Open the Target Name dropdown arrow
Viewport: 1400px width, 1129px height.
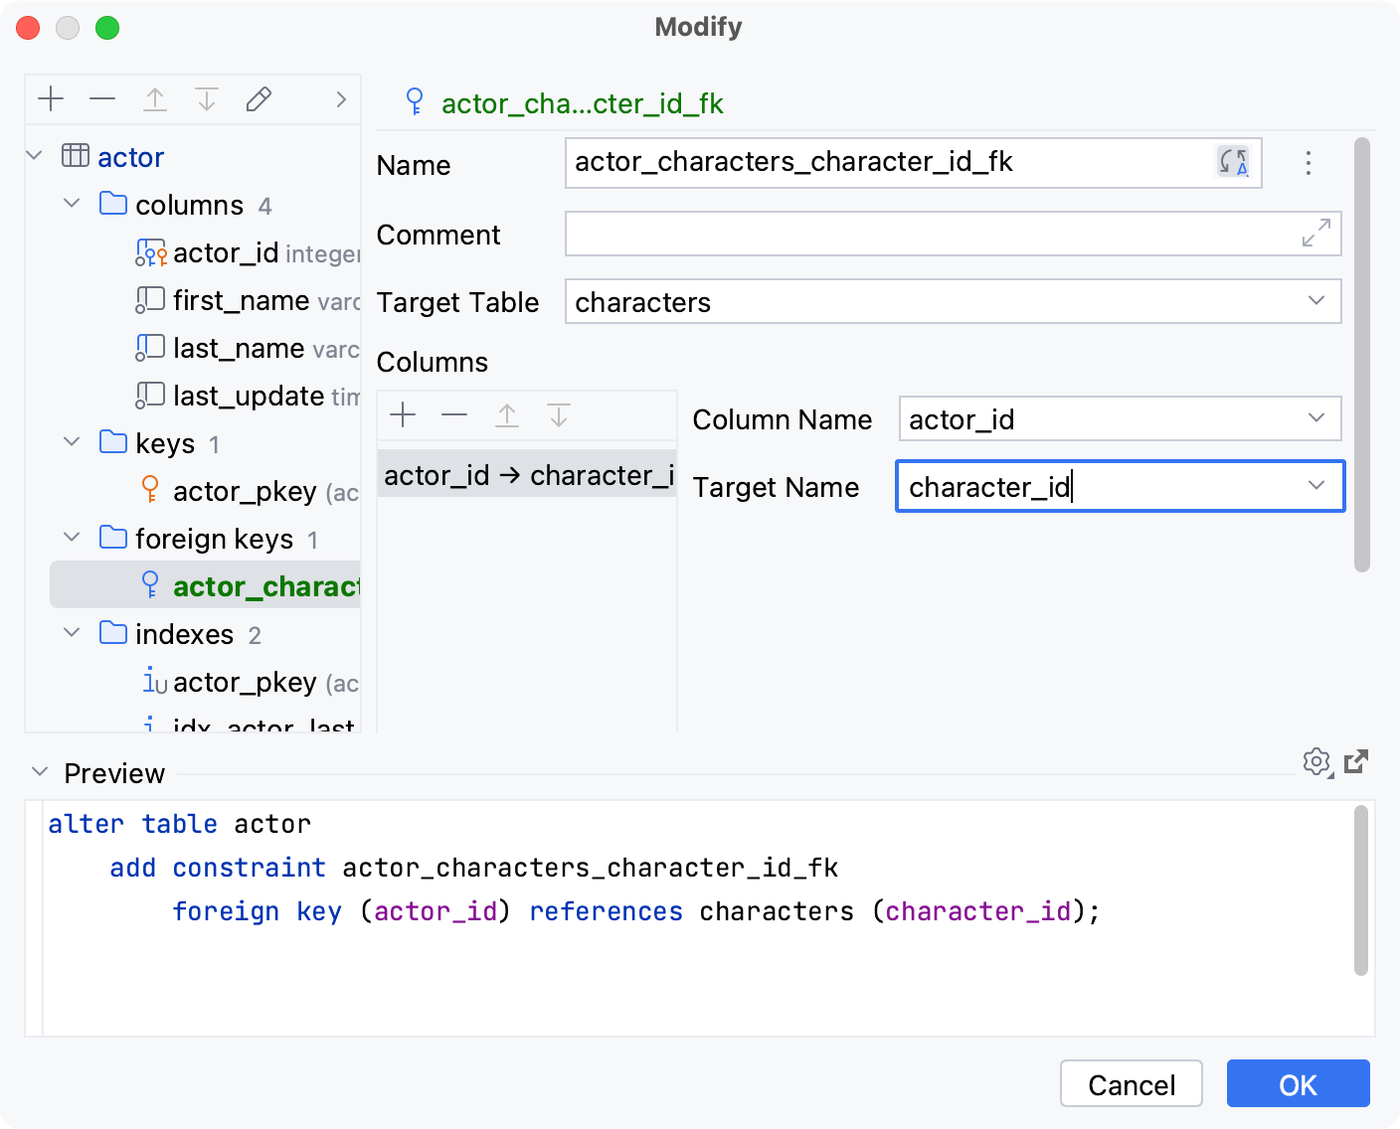[x=1316, y=486]
